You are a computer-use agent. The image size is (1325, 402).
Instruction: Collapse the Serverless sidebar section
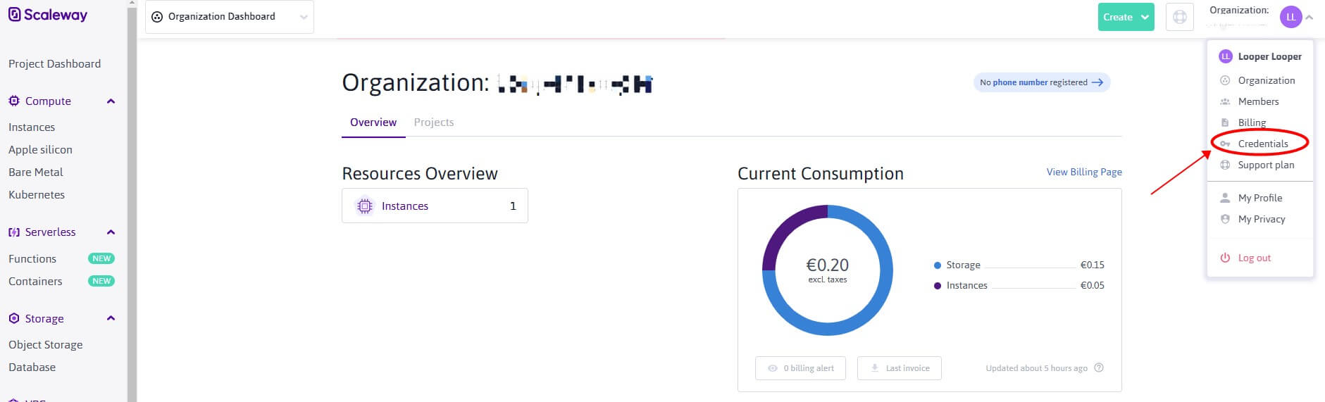(x=111, y=232)
